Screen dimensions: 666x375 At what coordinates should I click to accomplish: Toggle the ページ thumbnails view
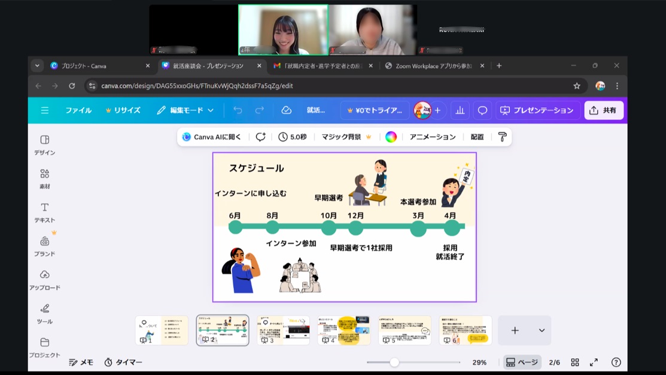point(522,362)
